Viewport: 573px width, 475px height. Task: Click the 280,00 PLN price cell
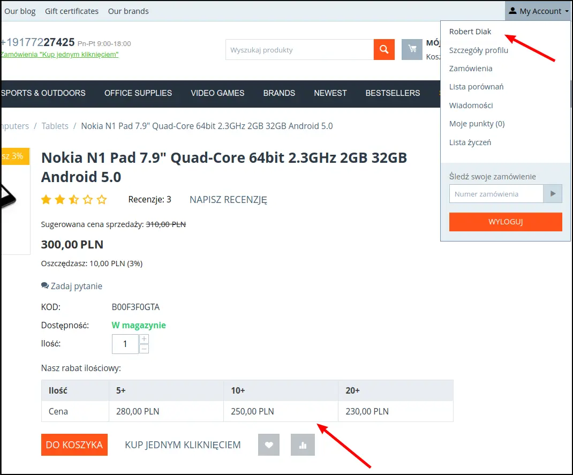pyautogui.click(x=166, y=411)
